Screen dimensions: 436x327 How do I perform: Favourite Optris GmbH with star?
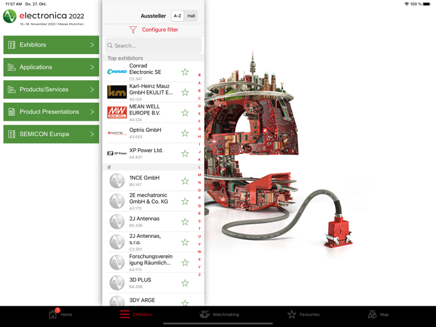coord(185,133)
